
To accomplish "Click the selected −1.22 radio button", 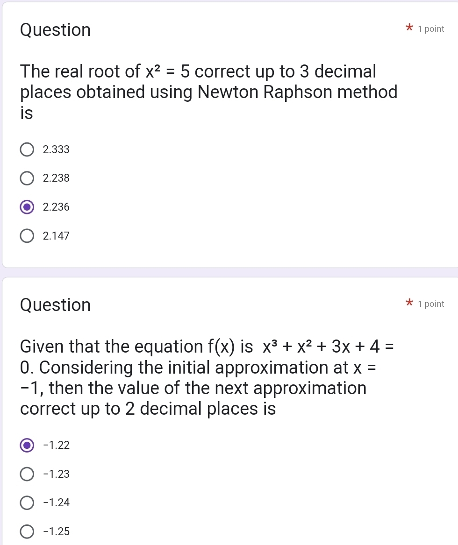I will (x=27, y=446).
